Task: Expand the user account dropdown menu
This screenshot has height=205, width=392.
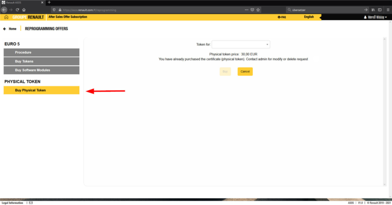Action: point(376,17)
